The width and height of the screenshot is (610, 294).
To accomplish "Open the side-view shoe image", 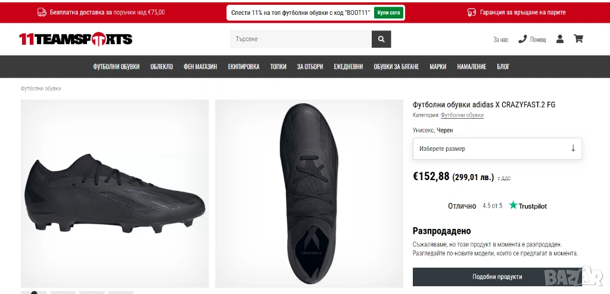I will 115,193.
